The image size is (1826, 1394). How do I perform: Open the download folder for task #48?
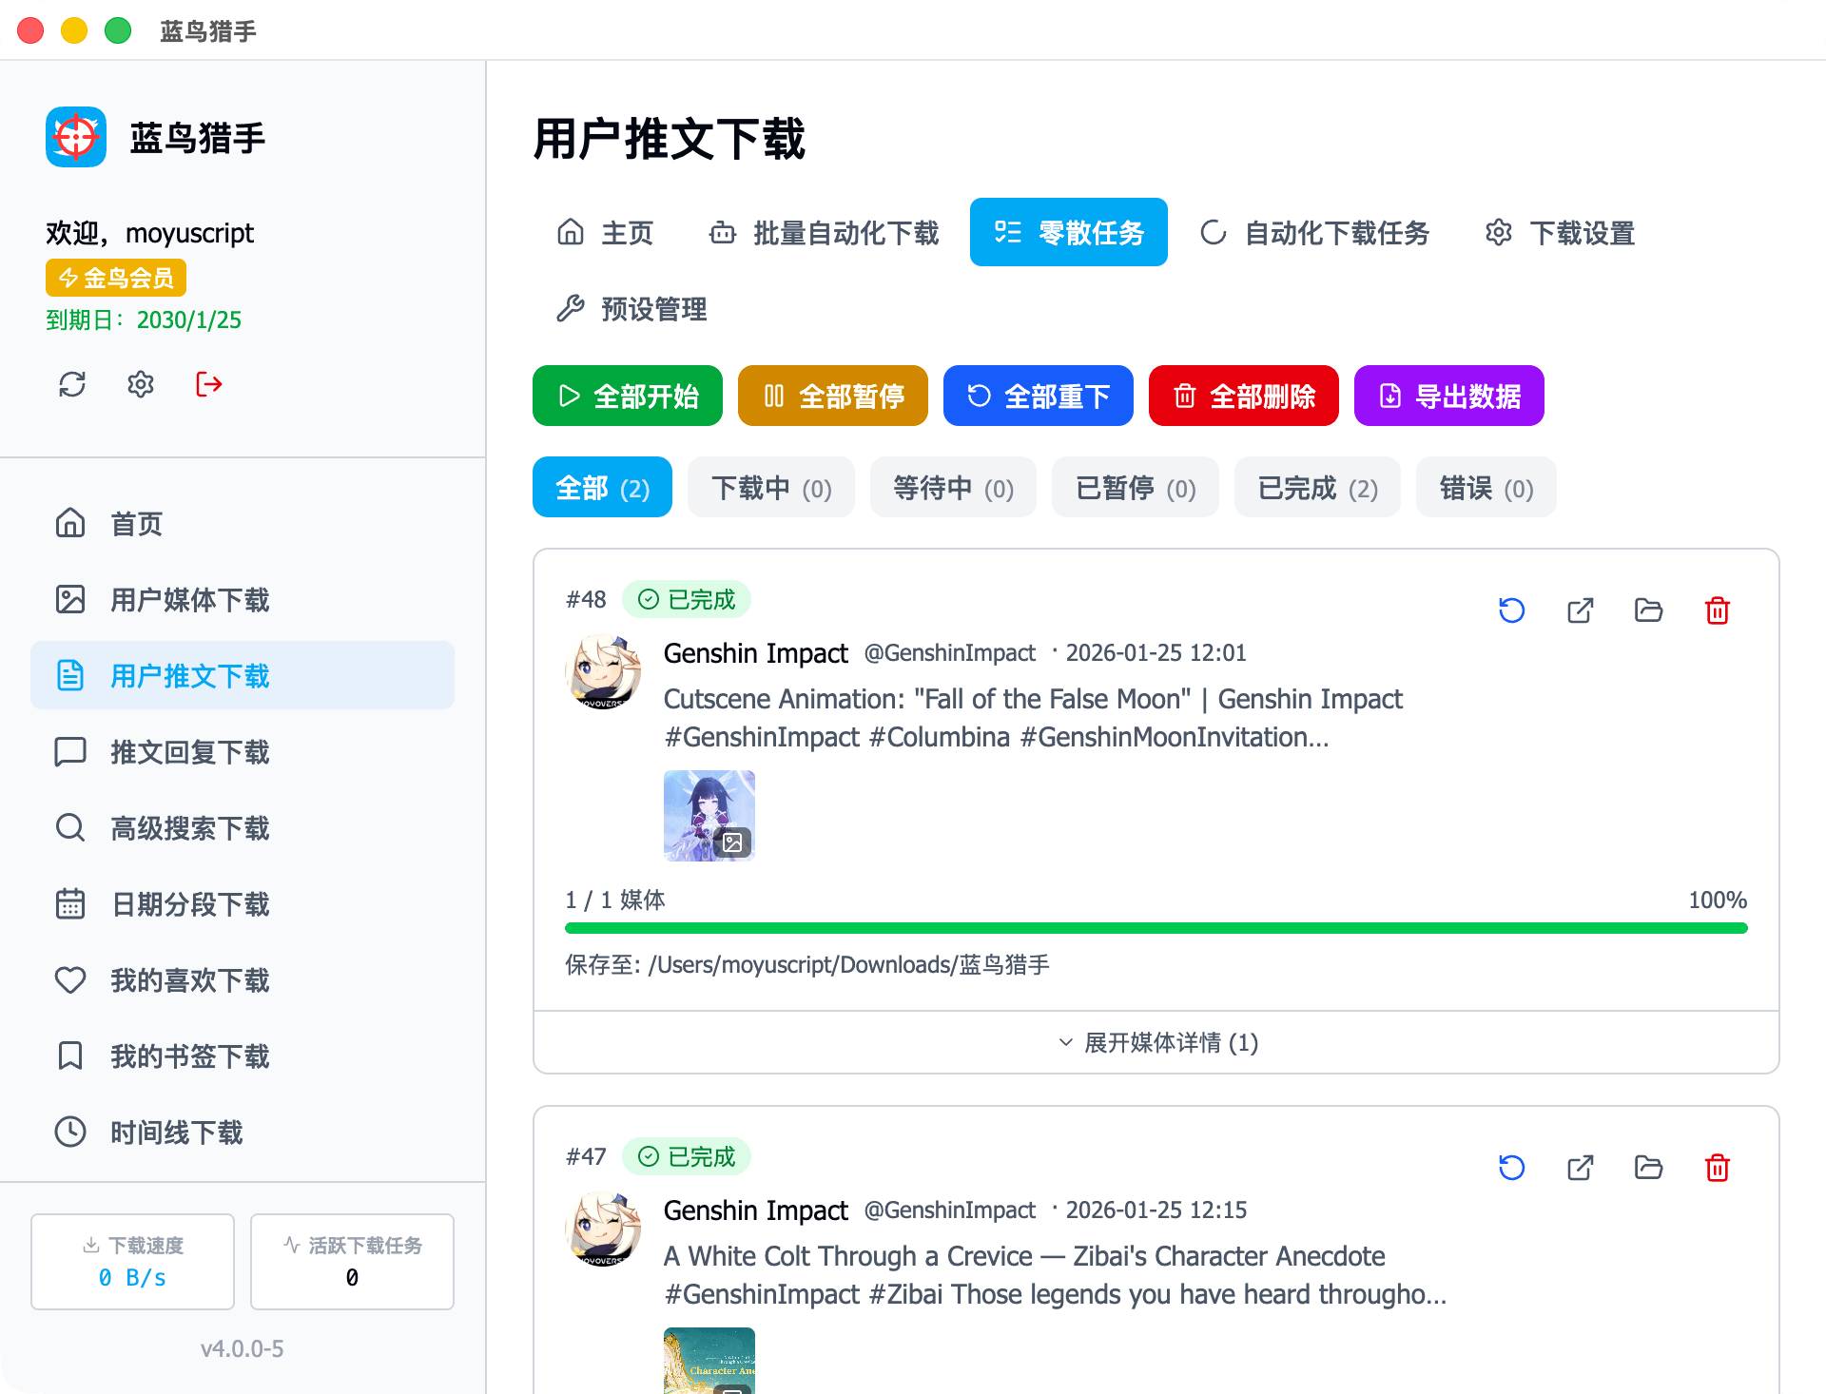(1648, 610)
